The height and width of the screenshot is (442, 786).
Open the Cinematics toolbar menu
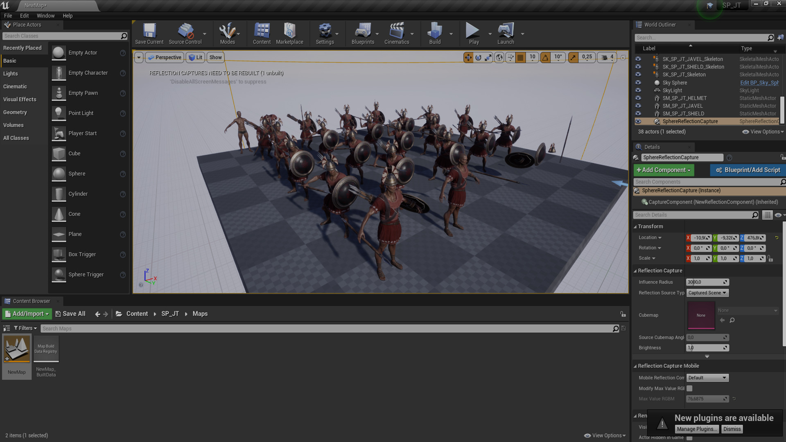[396, 34]
